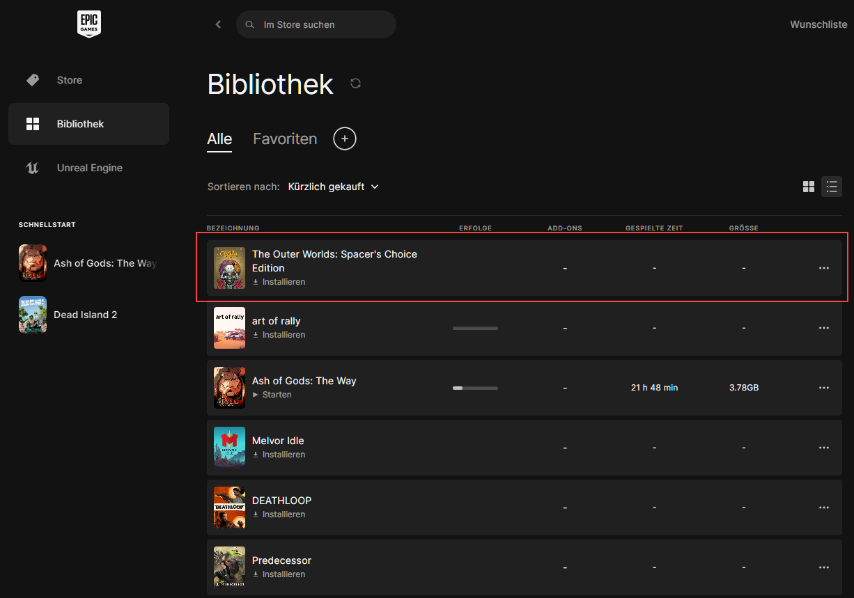Screen dimensions: 854x598
Task: Click the Grösse column header
Action: point(744,228)
